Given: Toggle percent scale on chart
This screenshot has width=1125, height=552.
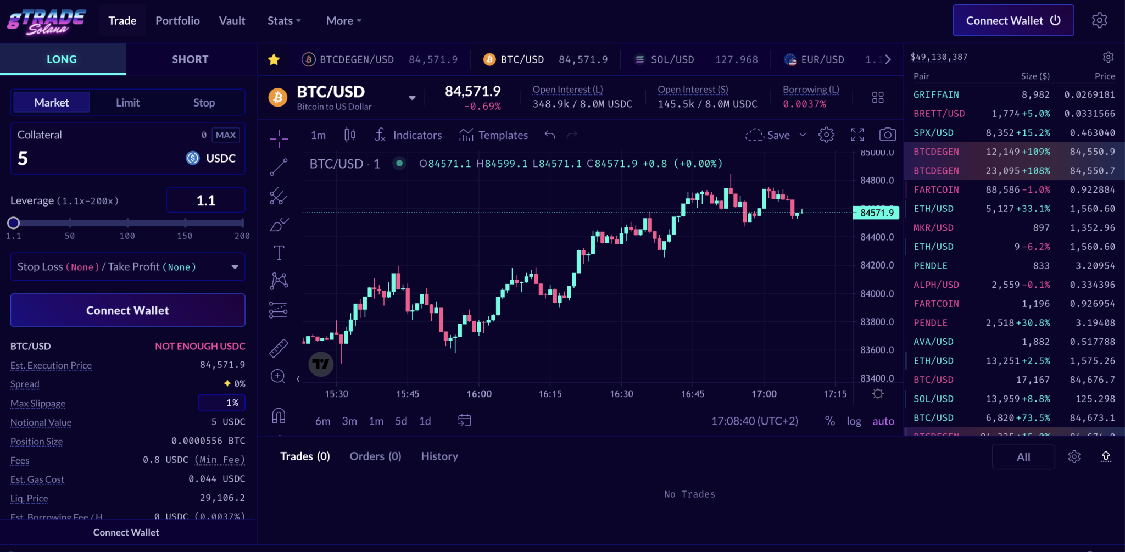Looking at the screenshot, I should [830, 421].
